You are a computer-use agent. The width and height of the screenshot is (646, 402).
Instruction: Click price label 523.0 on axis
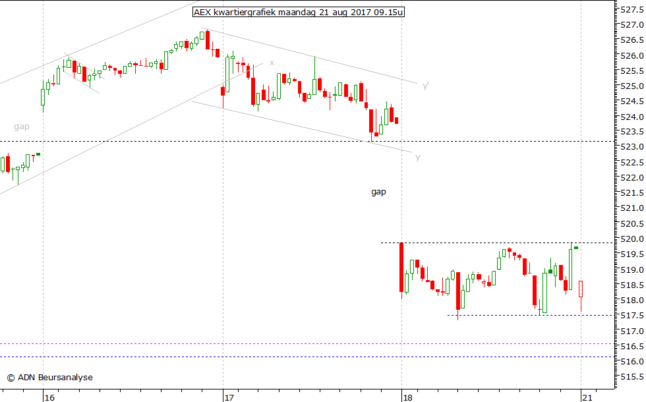click(x=632, y=147)
